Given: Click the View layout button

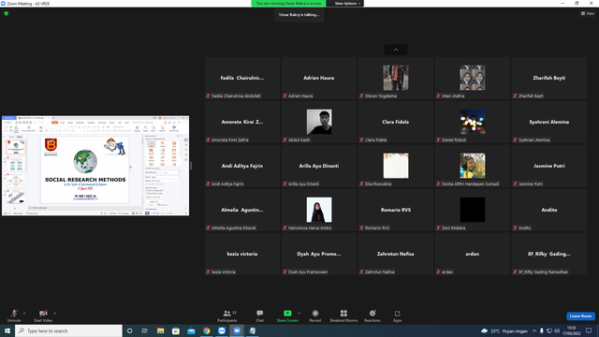Looking at the screenshot, I should (x=588, y=13).
